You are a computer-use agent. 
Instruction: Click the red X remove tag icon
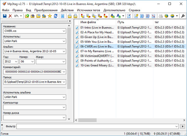pos(10,16)
